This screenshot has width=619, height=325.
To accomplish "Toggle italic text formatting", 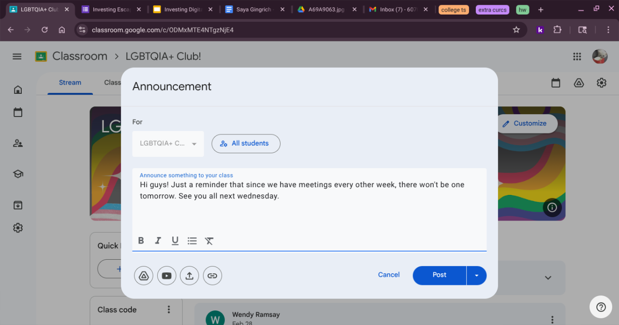I will coord(158,241).
